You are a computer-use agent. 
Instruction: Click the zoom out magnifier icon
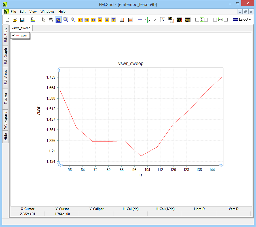73,20
